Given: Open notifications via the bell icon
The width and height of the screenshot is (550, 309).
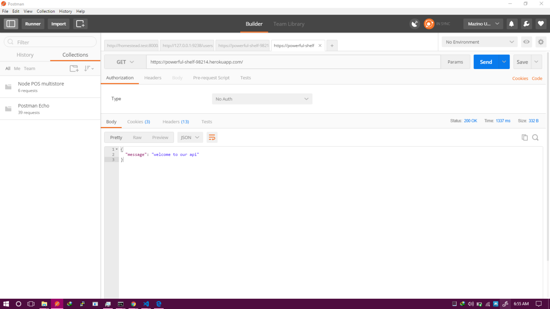Looking at the screenshot, I should click(x=511, y=24).
